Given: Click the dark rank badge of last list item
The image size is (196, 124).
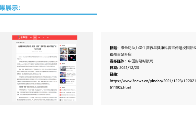Looking at the screenshot, I should pyautogui.click(x=60, y=100).
